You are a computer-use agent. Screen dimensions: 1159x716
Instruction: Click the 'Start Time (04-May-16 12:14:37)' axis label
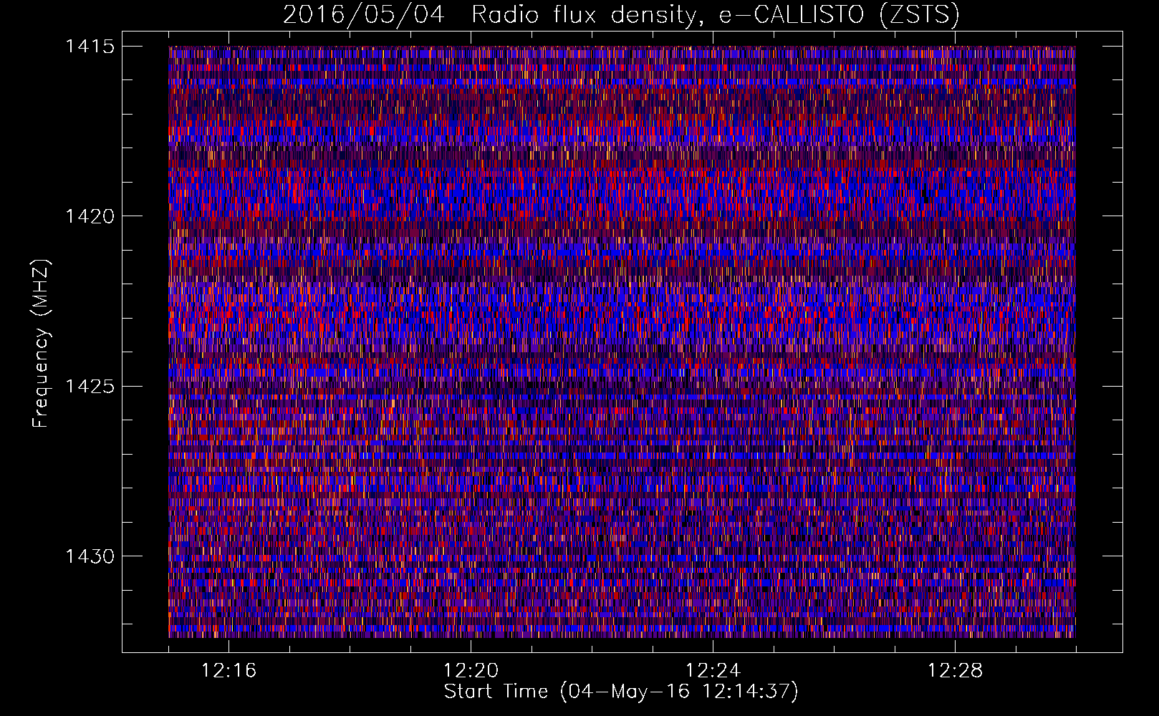pyautogui.click(x=621, y=692)
